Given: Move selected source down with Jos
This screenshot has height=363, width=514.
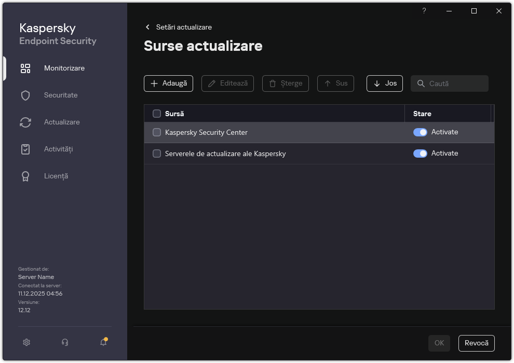Looking at the screenshot, I should 384,83.
